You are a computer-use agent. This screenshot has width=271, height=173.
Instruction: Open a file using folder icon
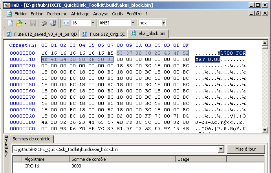(x=19, y=23)
